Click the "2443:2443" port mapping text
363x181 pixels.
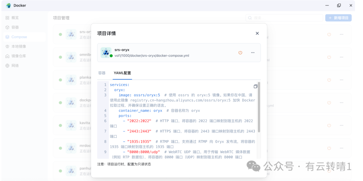point(139,131)
